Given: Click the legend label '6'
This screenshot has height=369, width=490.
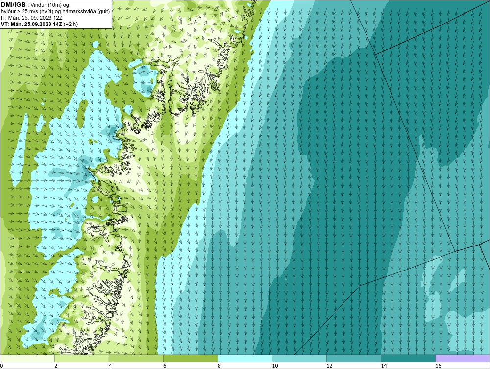Looking at the screenshot, I should coord(165,366).
